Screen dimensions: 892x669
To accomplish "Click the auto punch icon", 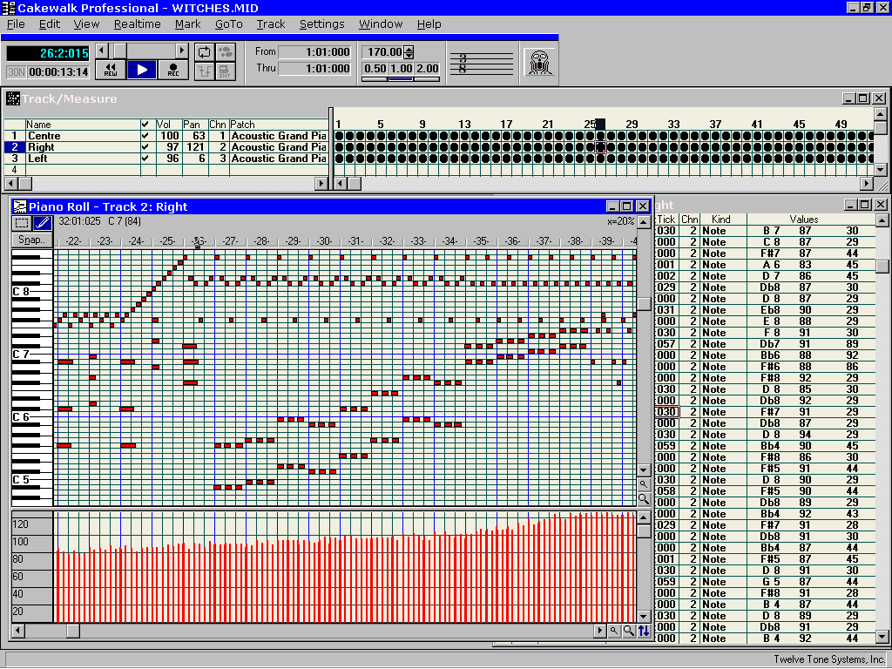I will [204, 71].
